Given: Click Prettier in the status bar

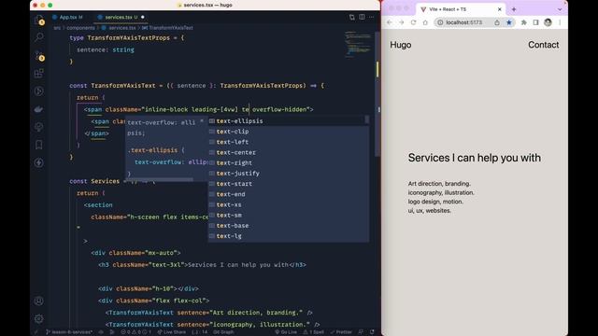Looking at the screenshot, I should (x=341, y=332).
